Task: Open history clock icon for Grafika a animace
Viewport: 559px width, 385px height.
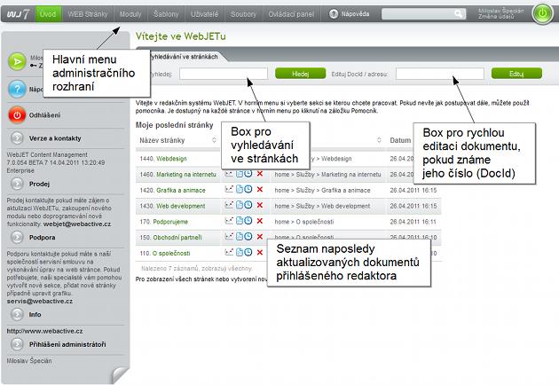Action: tap(248, 189)
